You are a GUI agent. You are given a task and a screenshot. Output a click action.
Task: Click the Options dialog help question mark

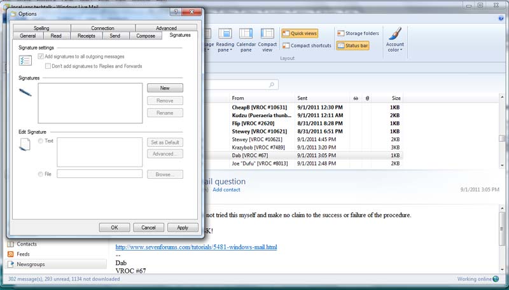coord(176,12)
